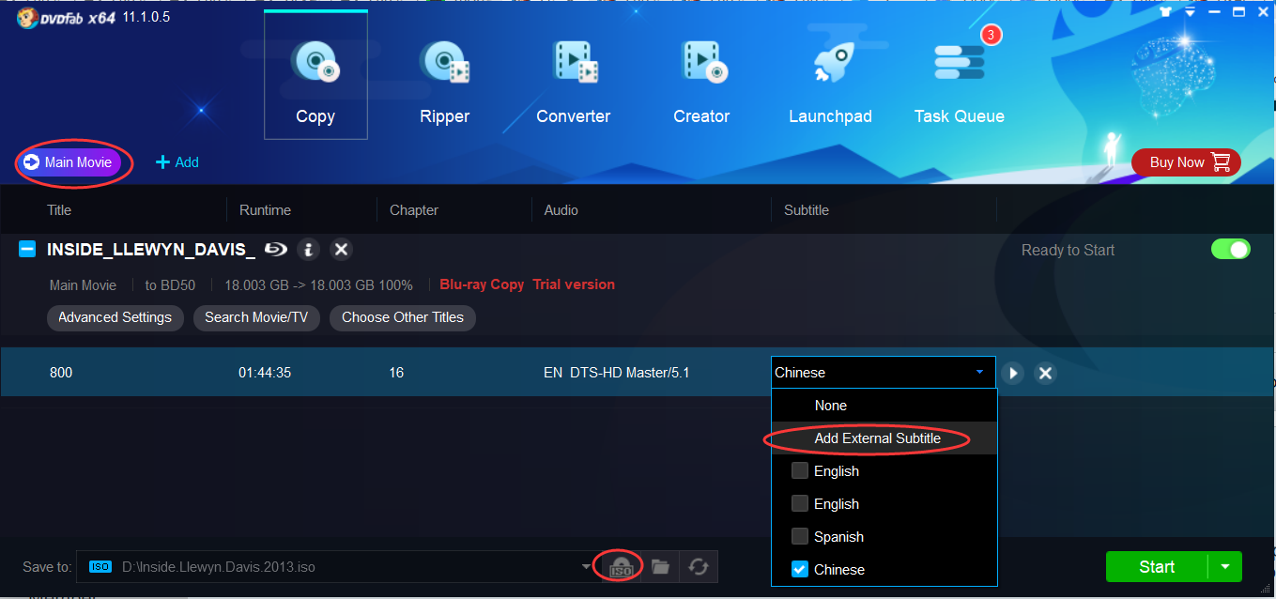Switch to the Ripper module
The height and width of the screenshot is (599, 1276).
click(x=444, y=83)
